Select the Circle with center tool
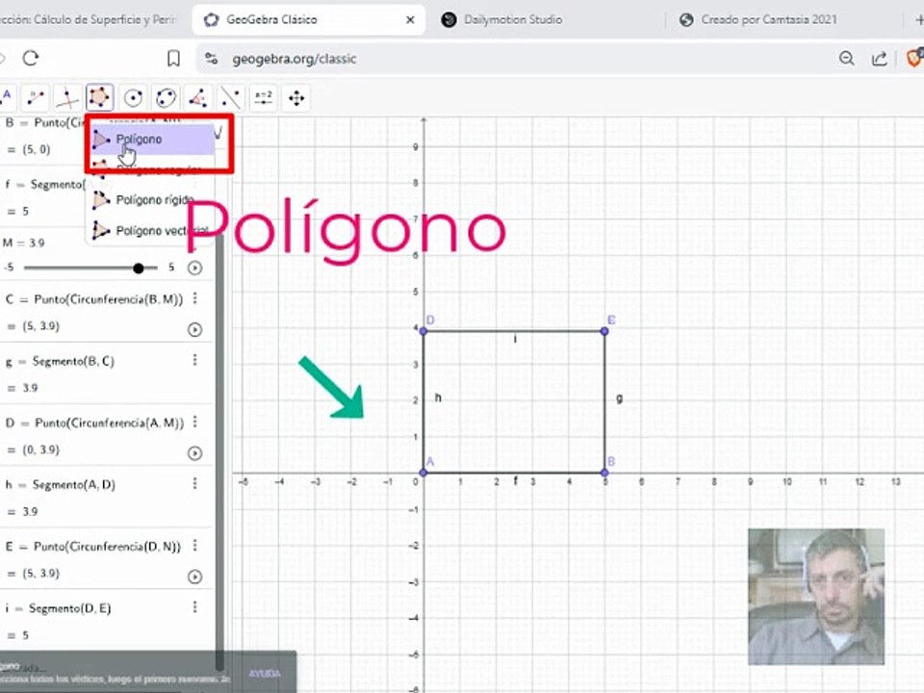This screenshot has height=693, width=924. coord(133,97)
